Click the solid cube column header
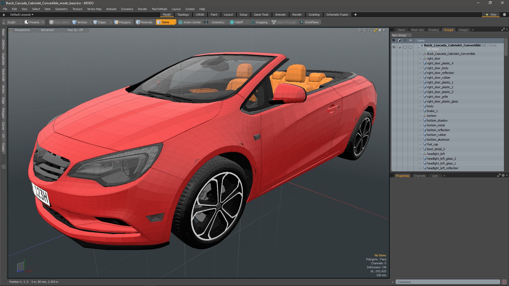This screenshot has height=286, width=509. [410, 41]
